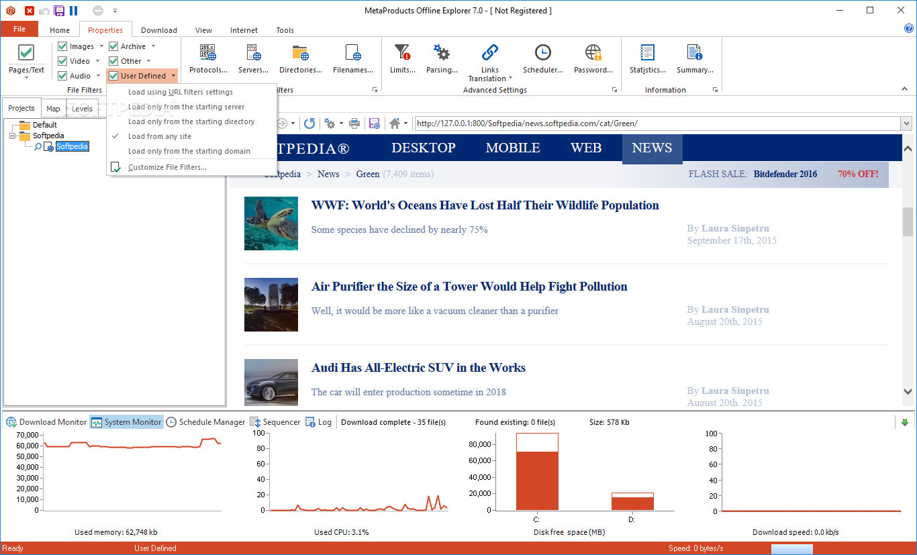Viewport: 917px width, 555px height.
Task: Open the Sequencer tab
Action: 275,422
